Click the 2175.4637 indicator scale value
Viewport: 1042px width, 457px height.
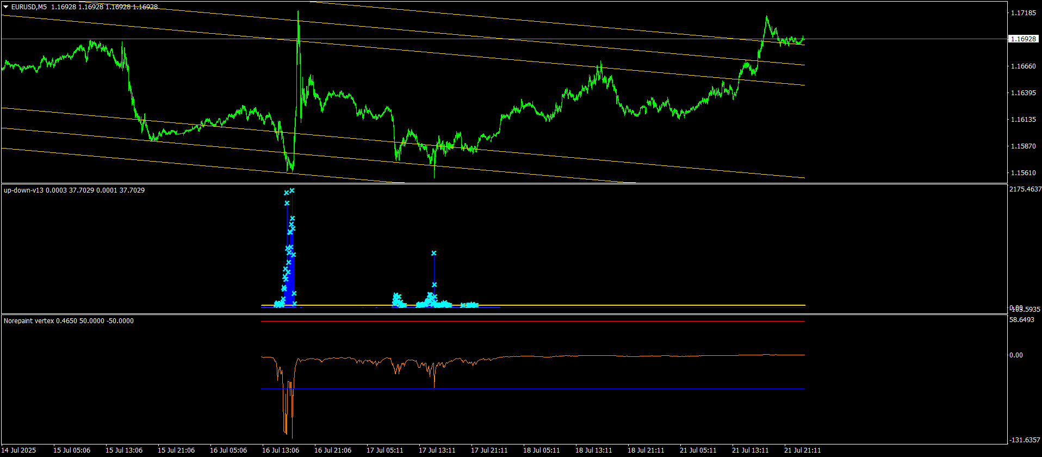[1025, 189]
